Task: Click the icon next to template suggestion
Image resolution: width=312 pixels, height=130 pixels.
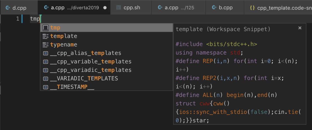Action: point(45,36)
